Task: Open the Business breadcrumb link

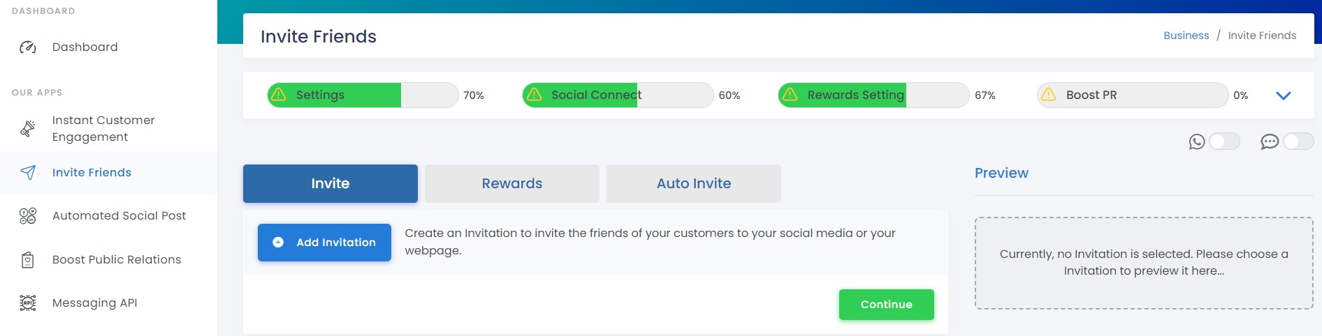Action: coord(1186,36)
